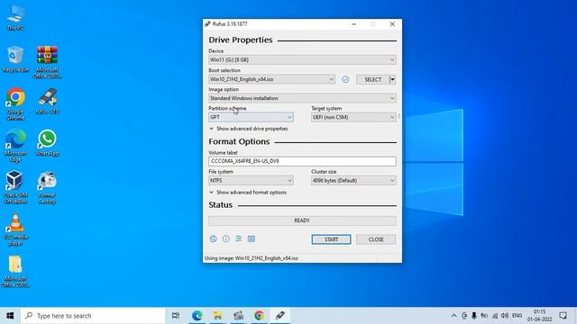Open Task View in the taskbar
The image size is (577, 324).
tap(176, 316)
